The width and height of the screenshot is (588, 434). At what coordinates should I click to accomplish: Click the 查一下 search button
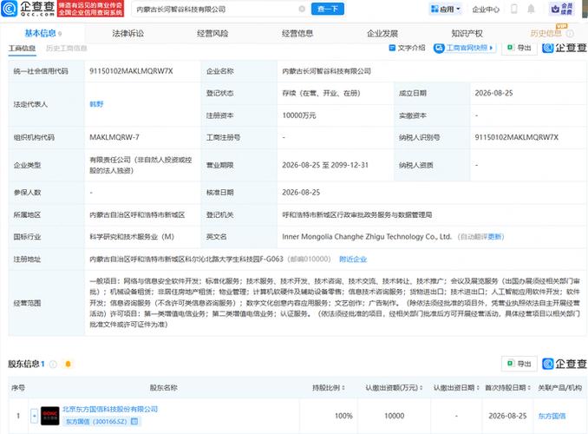pos(327,9)
